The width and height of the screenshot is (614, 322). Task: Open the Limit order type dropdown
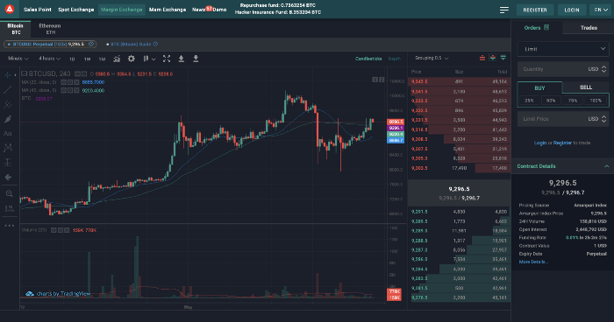563,49
